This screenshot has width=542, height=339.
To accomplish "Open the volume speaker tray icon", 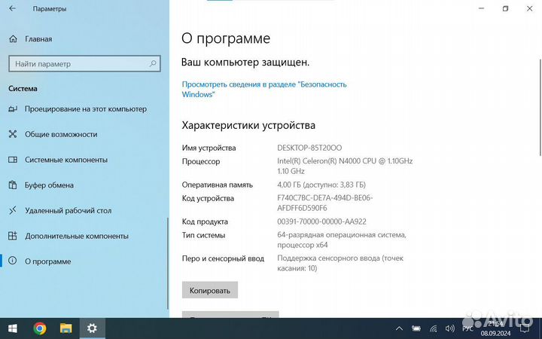I will point(449,328).
